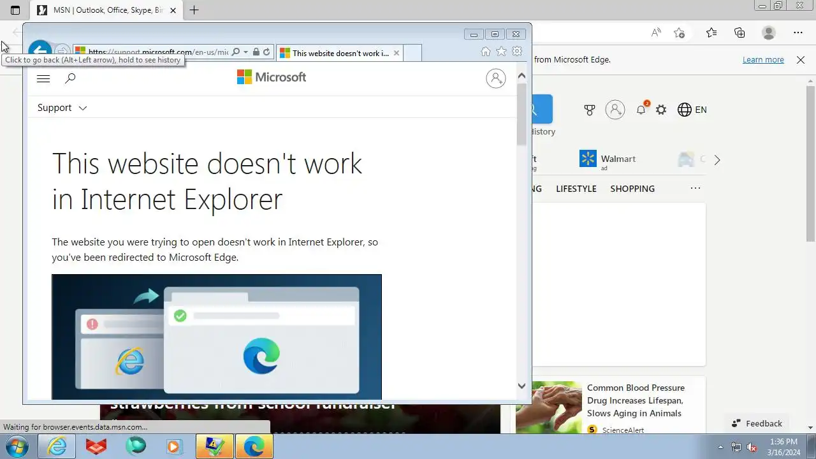
Task: Dismiss the Edge notification bar
Action: click(801, 59)
